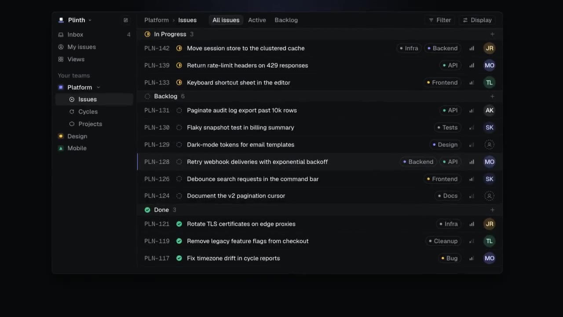This screenshot has width=563, height=317.
Task: Open Projects under Platform team
Action: tap(94, 124)
